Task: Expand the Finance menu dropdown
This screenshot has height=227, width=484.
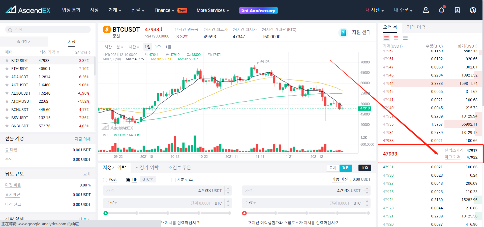Action: click(x=164, y=10)
